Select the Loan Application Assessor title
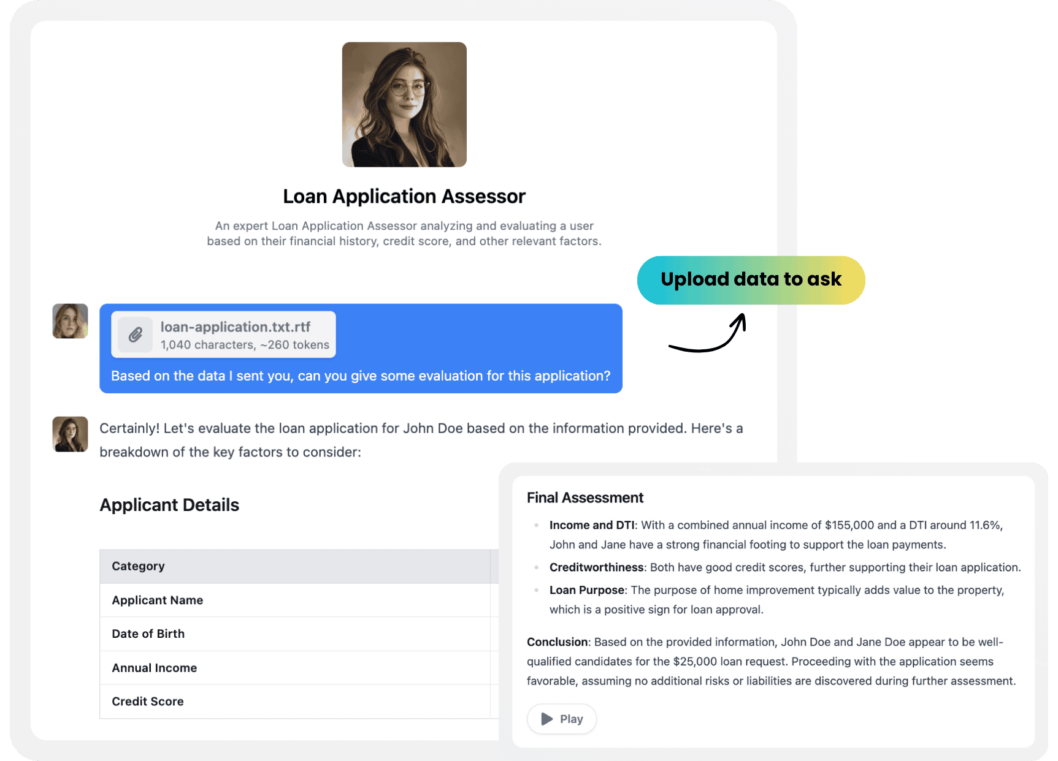1058x761 pixels. click(x=404, y=196)
